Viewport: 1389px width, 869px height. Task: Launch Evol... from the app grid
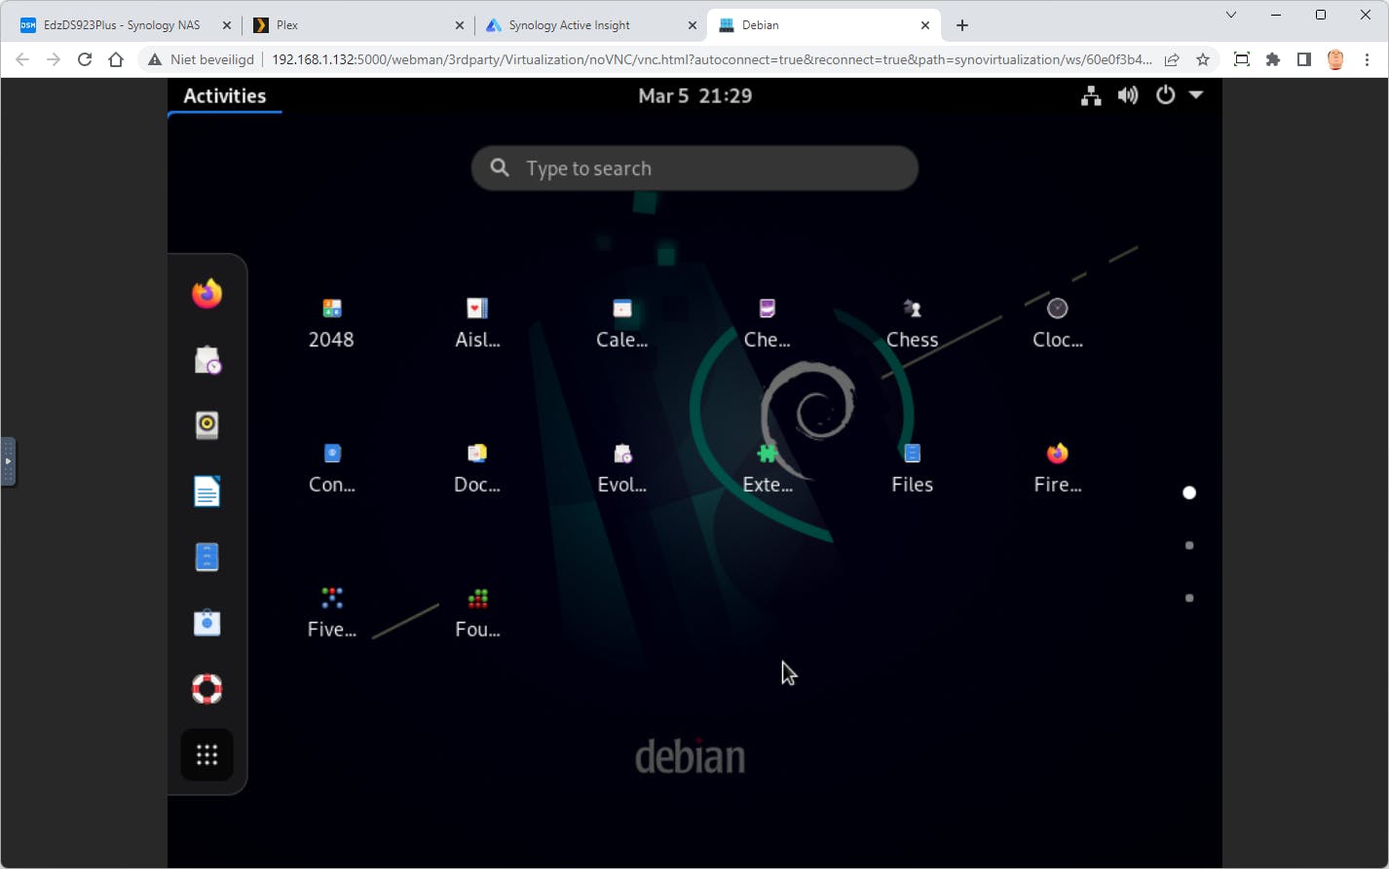(x=621, y=468)
